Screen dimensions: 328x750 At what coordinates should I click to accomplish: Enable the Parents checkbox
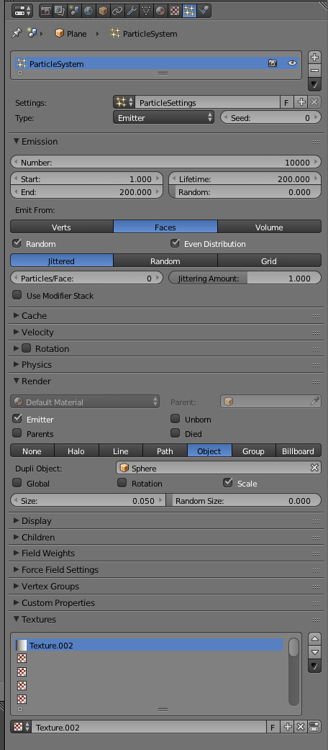[x=17, y=433]
